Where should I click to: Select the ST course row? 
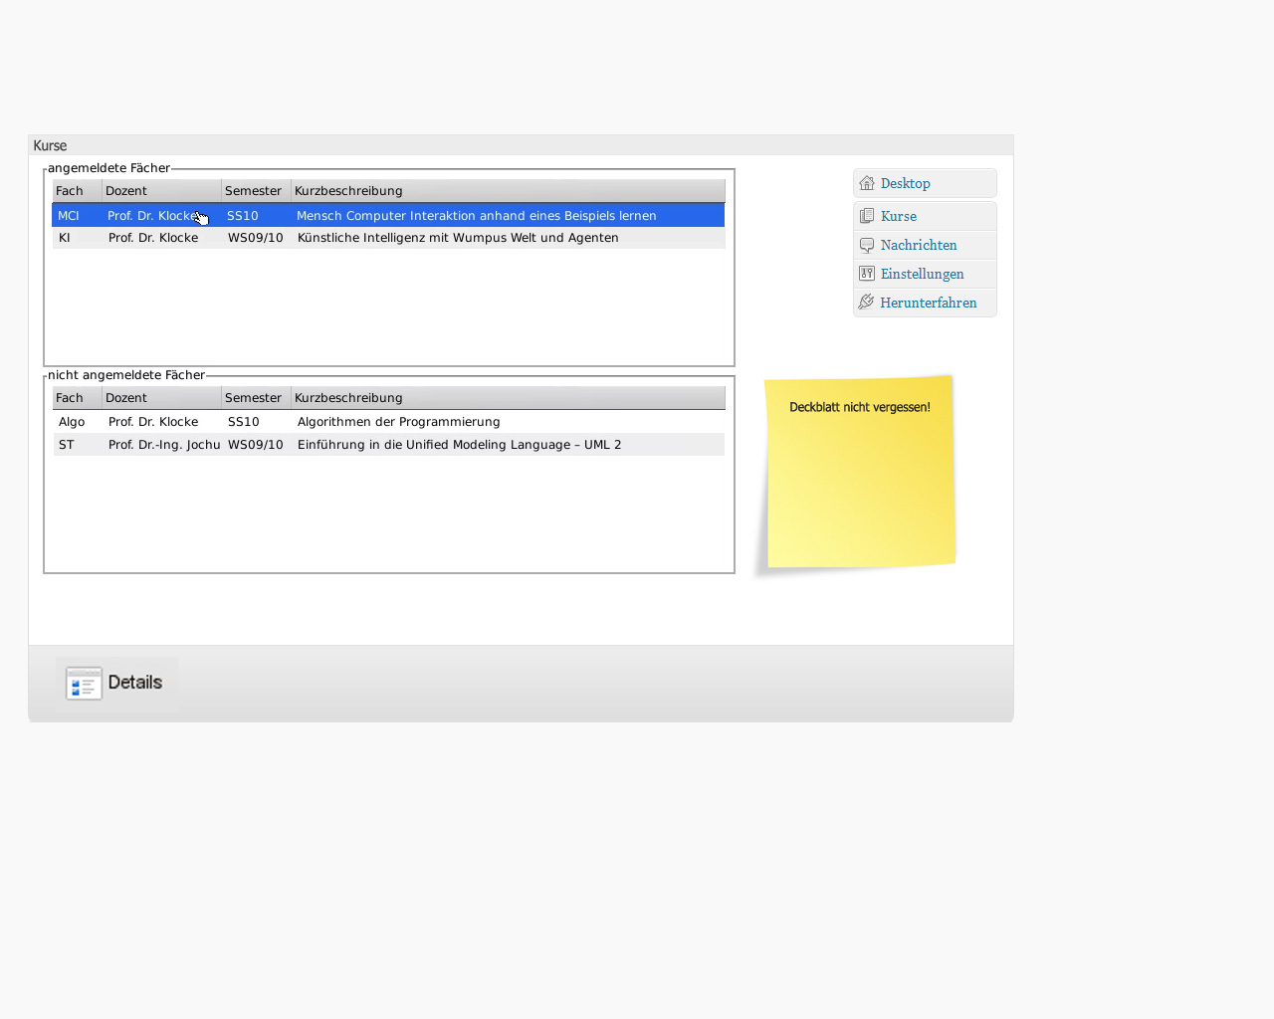(388, 445)
